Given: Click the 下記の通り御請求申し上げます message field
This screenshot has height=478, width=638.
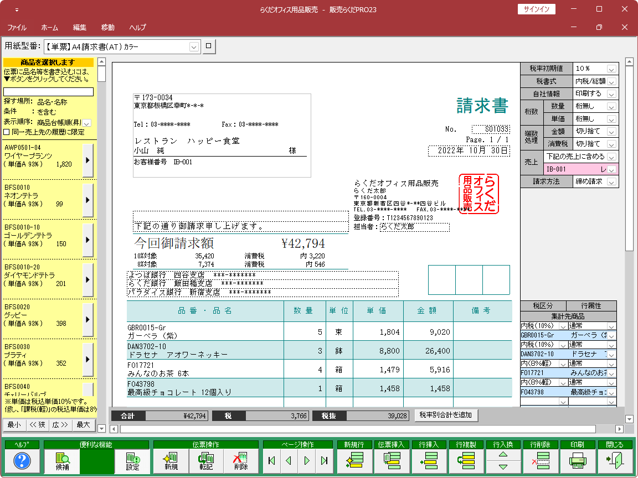Looking at the screenshot, I should coord(241,226).
